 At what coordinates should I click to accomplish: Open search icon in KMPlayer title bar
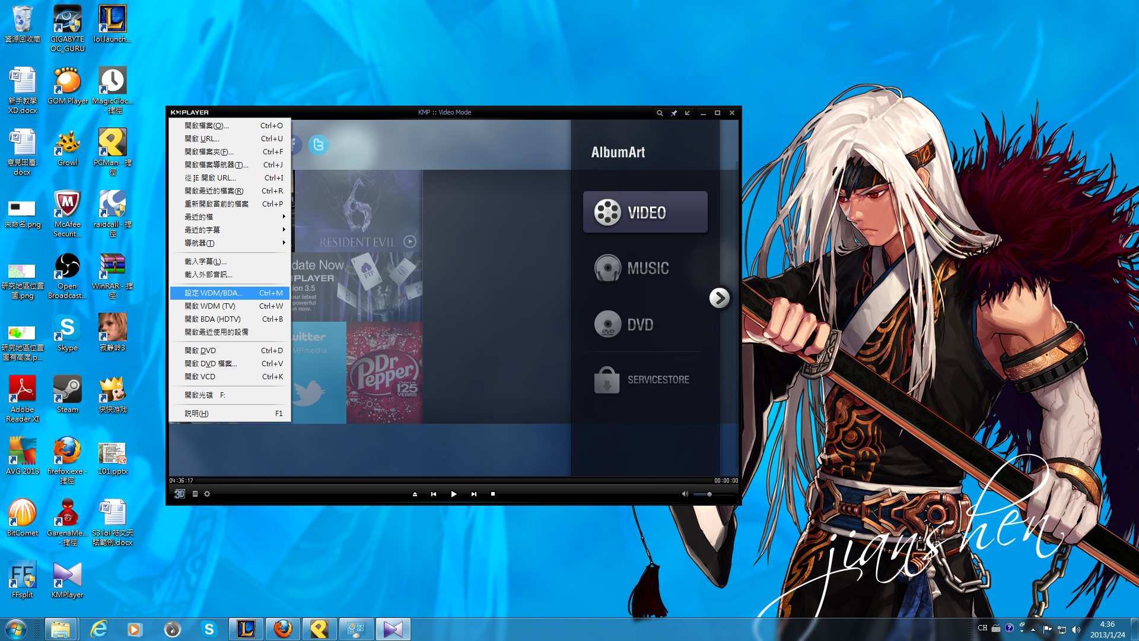(x=660, y=113)
